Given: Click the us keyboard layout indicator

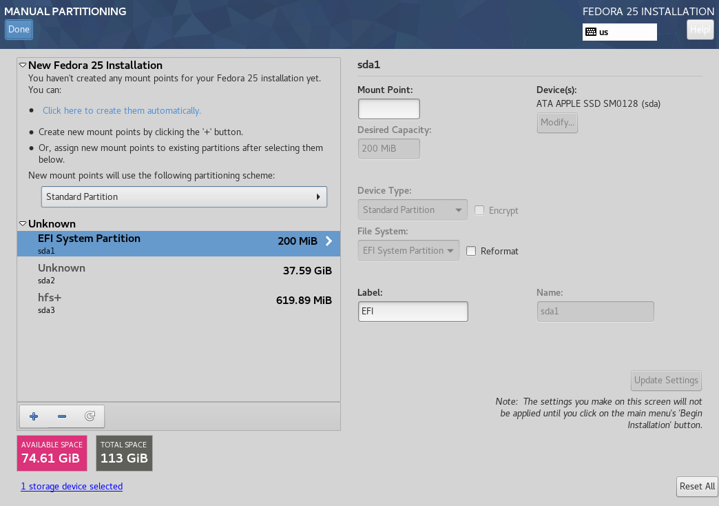Looking at the screenshot, I should [620, 32].
